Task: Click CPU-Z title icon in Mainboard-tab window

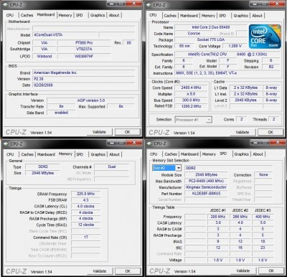Action: coord(6,4)
